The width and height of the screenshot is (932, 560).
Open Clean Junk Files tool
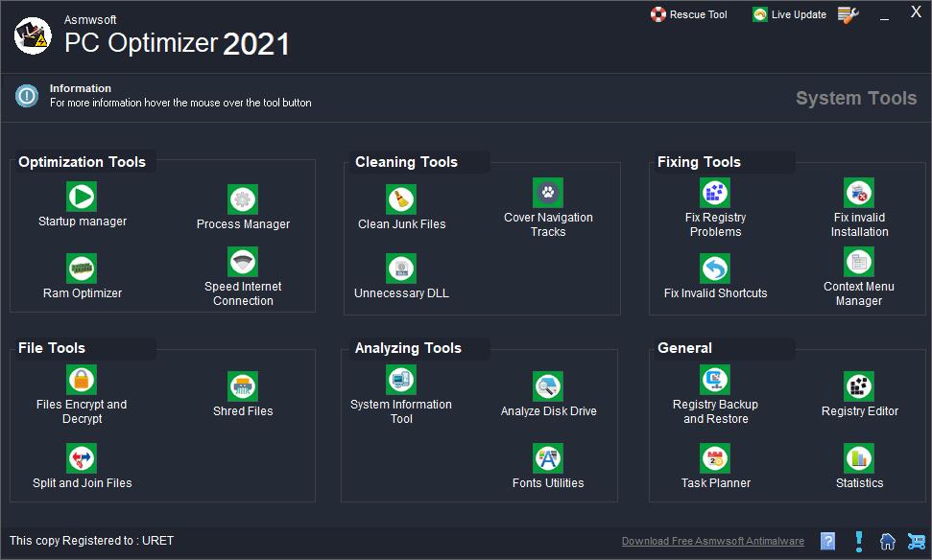(x=401, y=199)
